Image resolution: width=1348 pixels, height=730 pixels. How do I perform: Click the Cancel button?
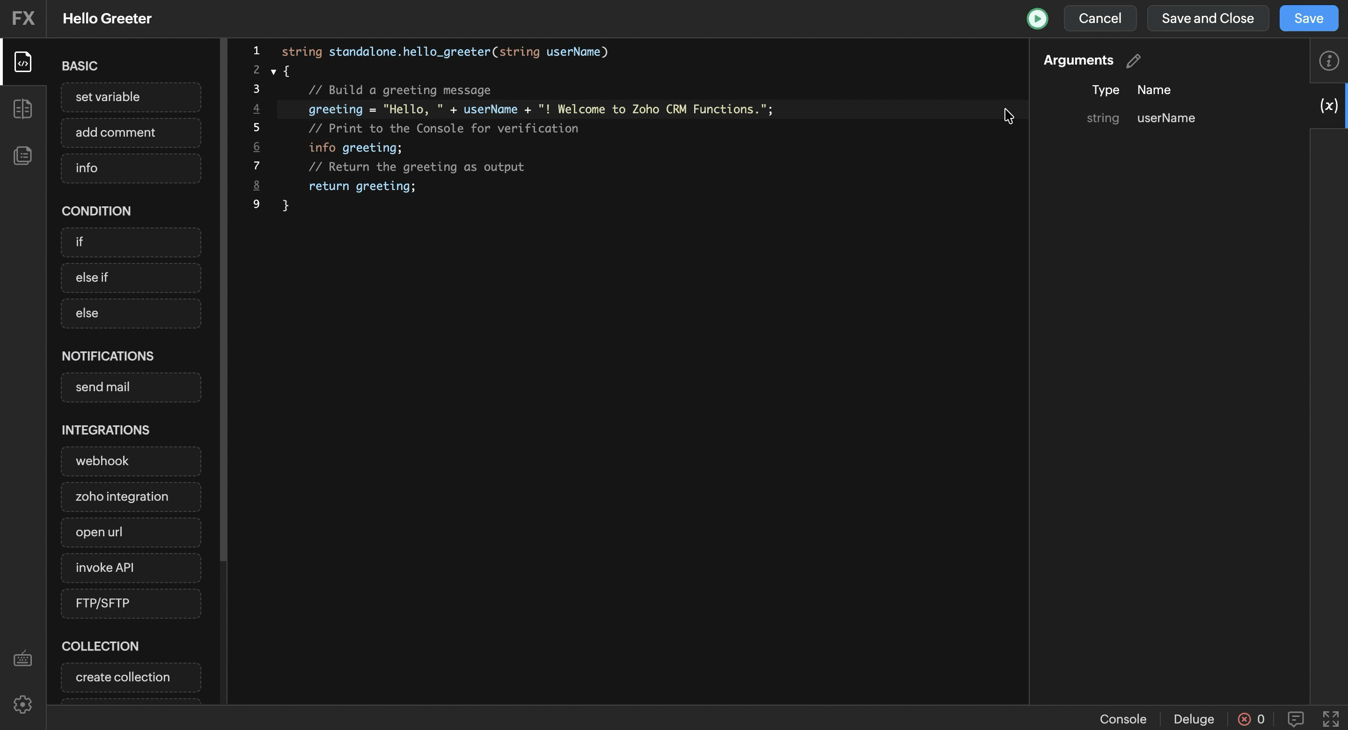(x=1100, y=18)
